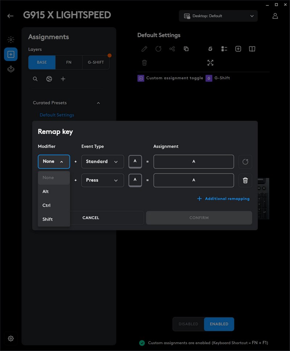This screenshot has height=351, width=290.
Task: Open the lighting settings sidebar icon
Action: [x=11, y=40]
